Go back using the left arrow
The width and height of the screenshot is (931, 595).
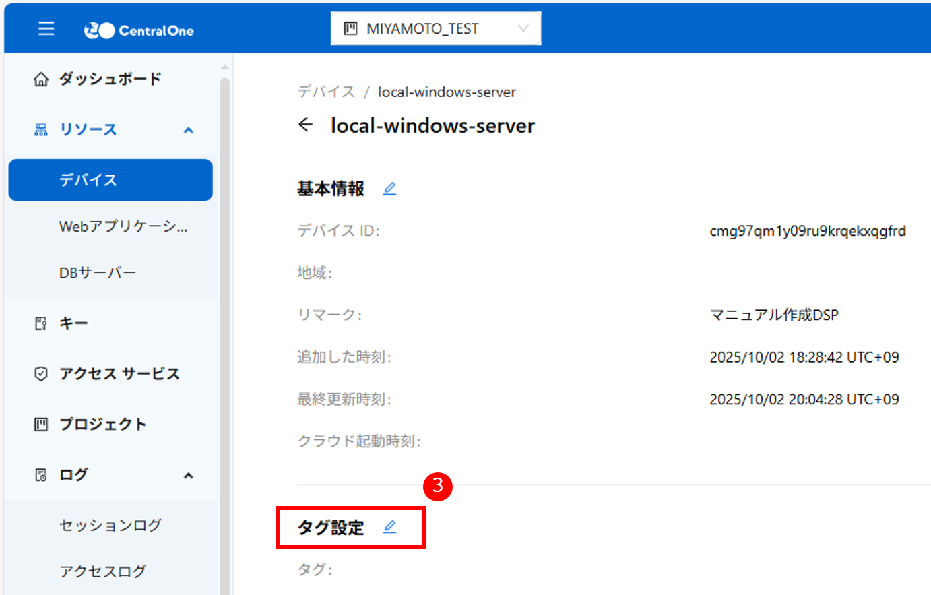pos(306,125)
